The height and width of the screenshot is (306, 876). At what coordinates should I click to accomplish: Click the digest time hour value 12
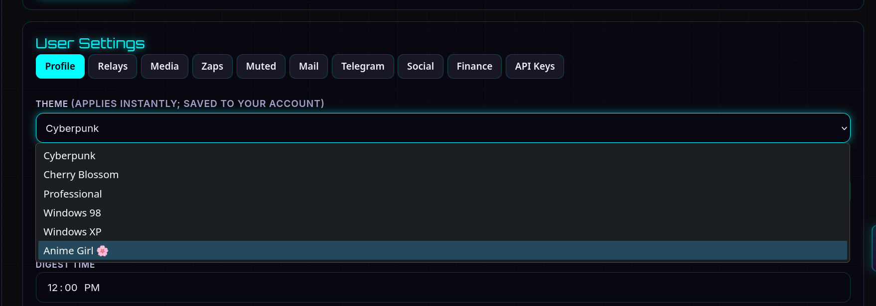tap(52, 288)
